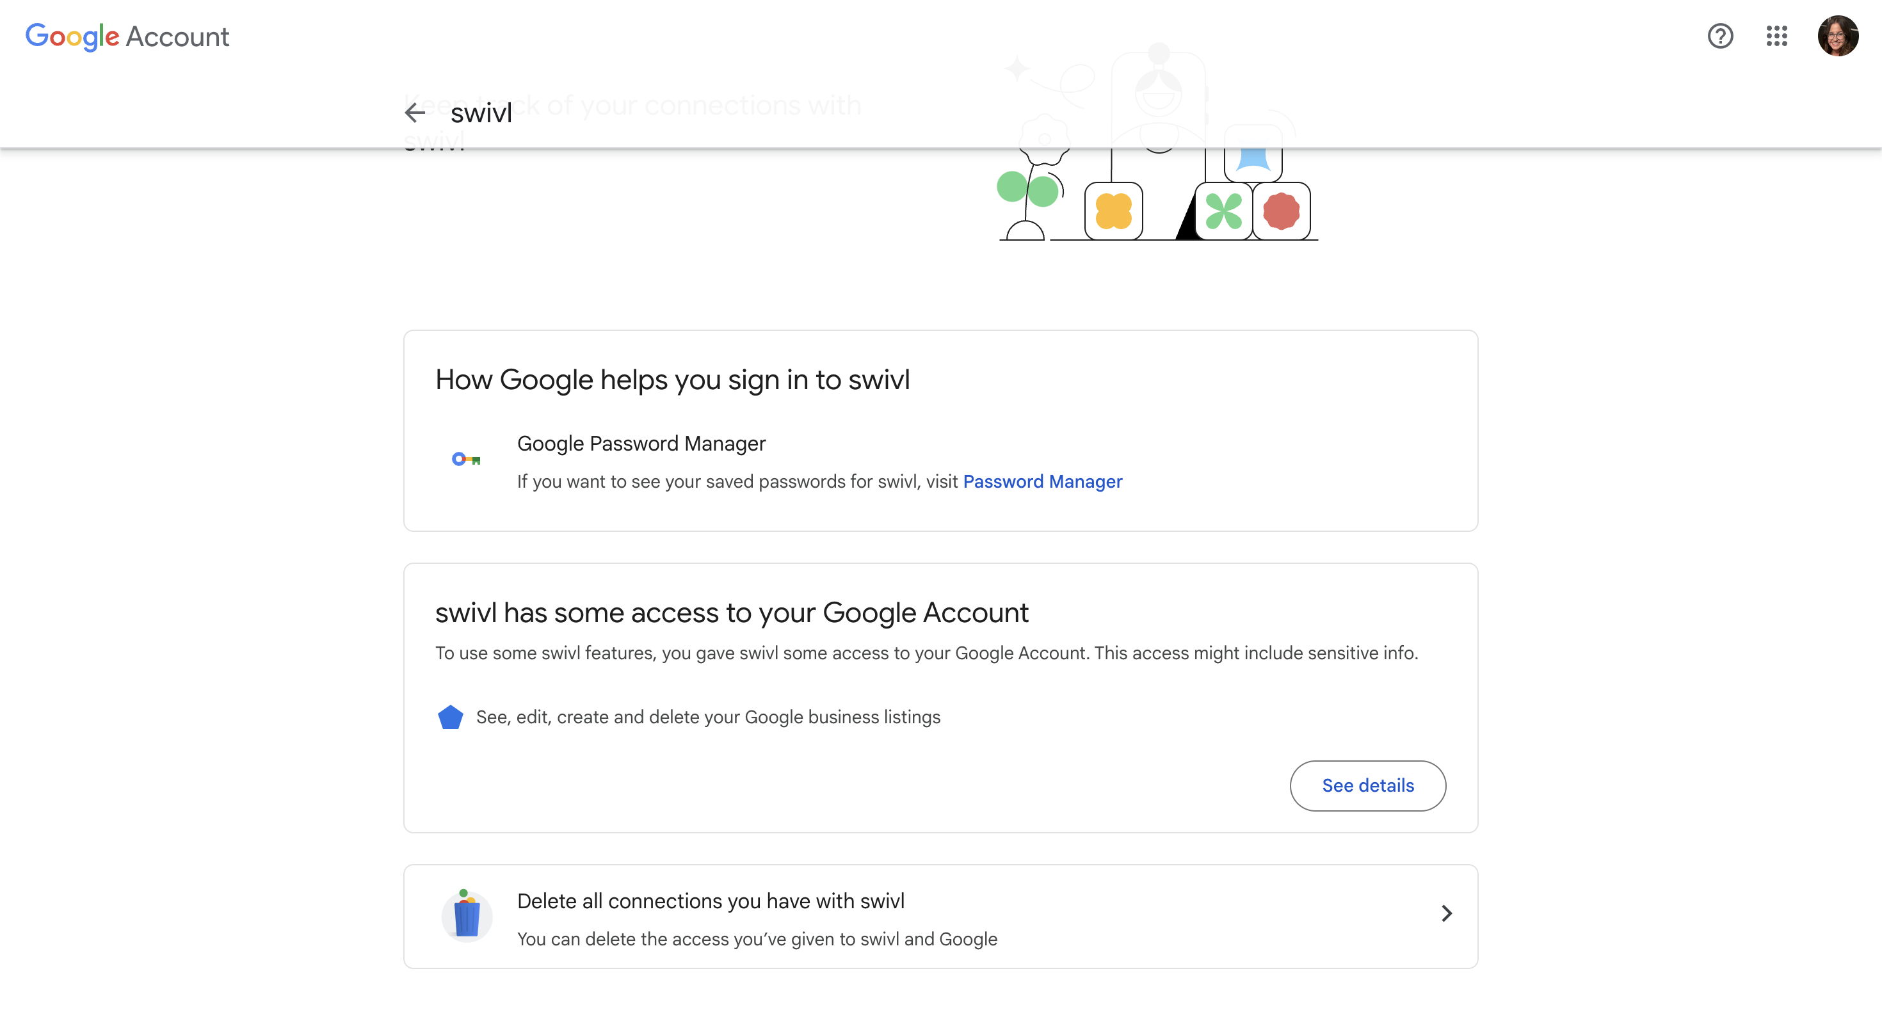Click the blue pentagon business listings icon
Image resolution: width=1882 pixels, height=1010 pixels.
point(450,717)
